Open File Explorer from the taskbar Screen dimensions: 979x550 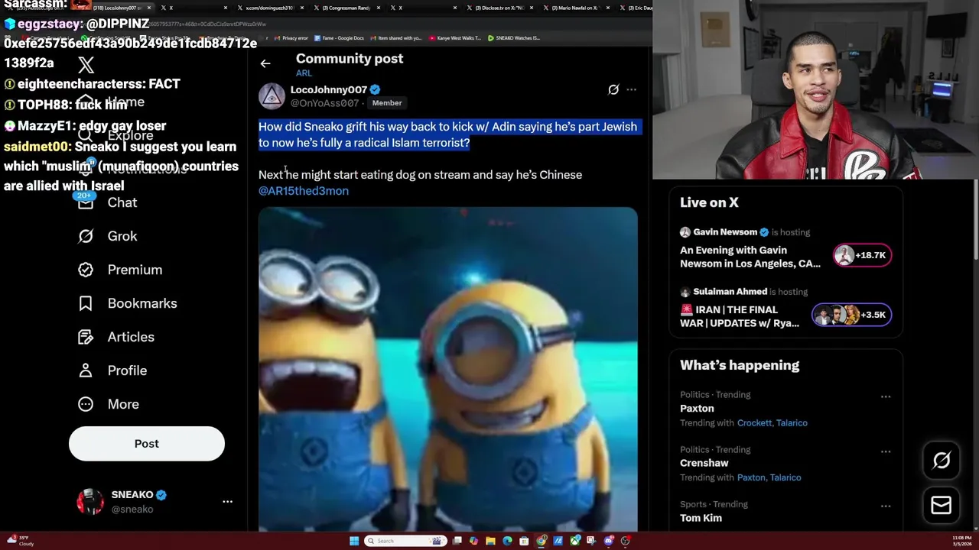pos(490,541)
